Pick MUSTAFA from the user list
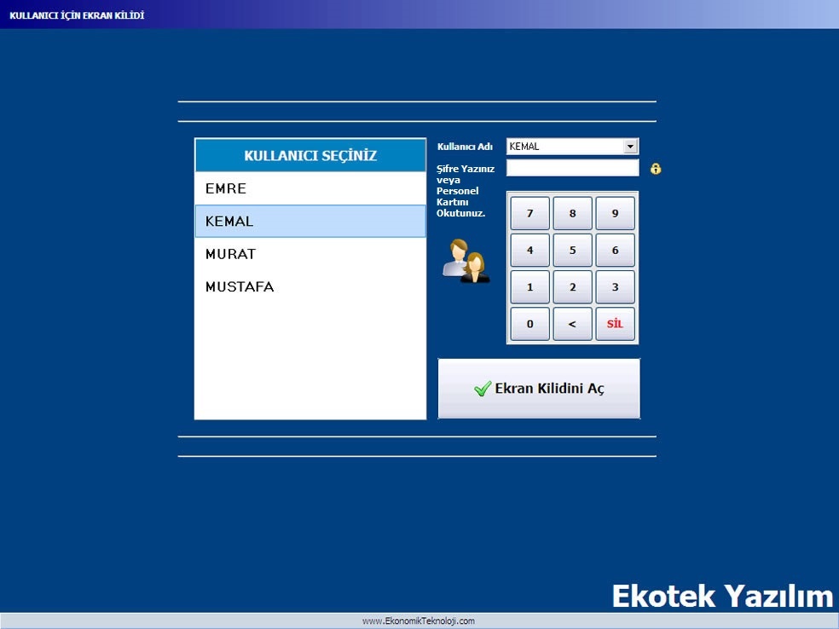The height and width of the screenshot is (629, 839). 310,286
